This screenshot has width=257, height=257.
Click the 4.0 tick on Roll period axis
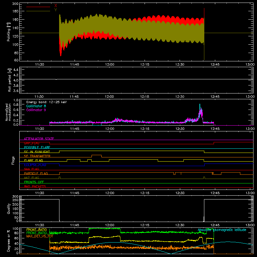pyautogui.click(x=16, y=80)
